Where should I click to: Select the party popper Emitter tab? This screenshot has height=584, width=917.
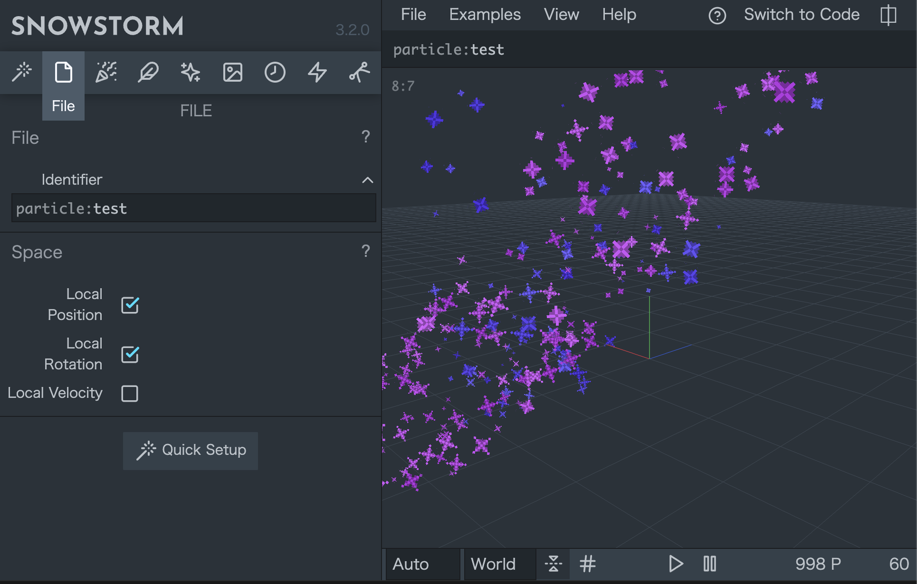click(106, 73)
